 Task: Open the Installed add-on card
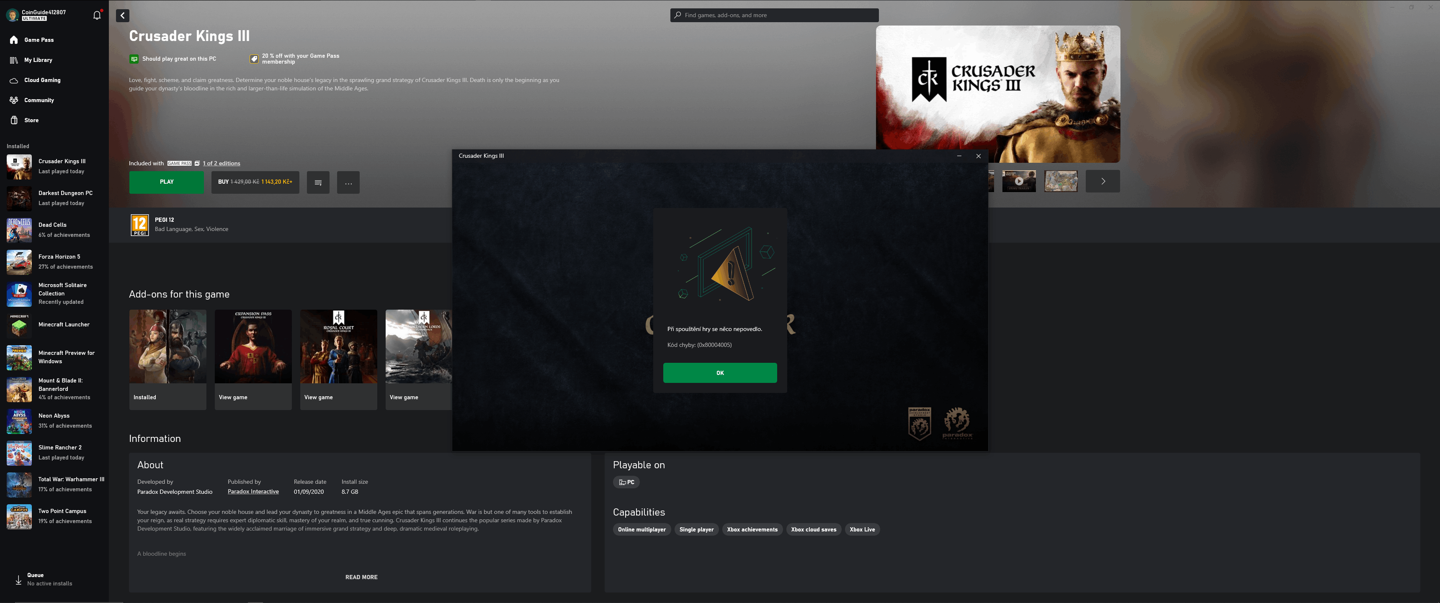168,359
